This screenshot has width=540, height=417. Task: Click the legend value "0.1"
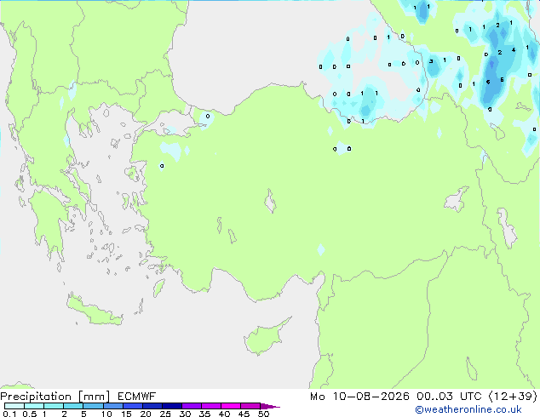(x=9, y=414)
